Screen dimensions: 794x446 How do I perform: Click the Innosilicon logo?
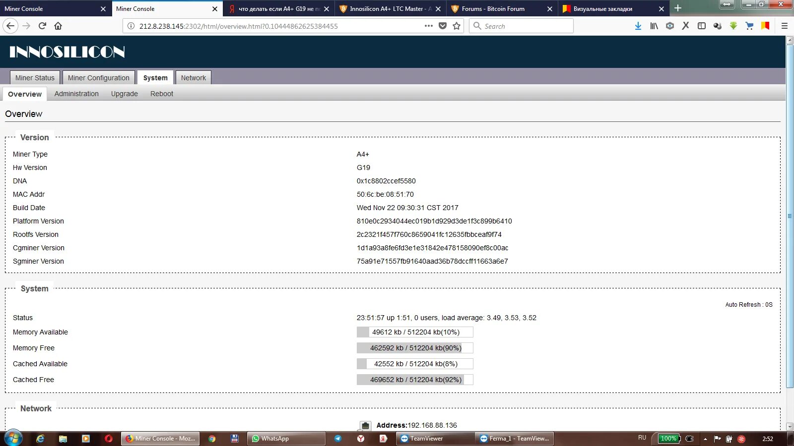click(67, 52)
